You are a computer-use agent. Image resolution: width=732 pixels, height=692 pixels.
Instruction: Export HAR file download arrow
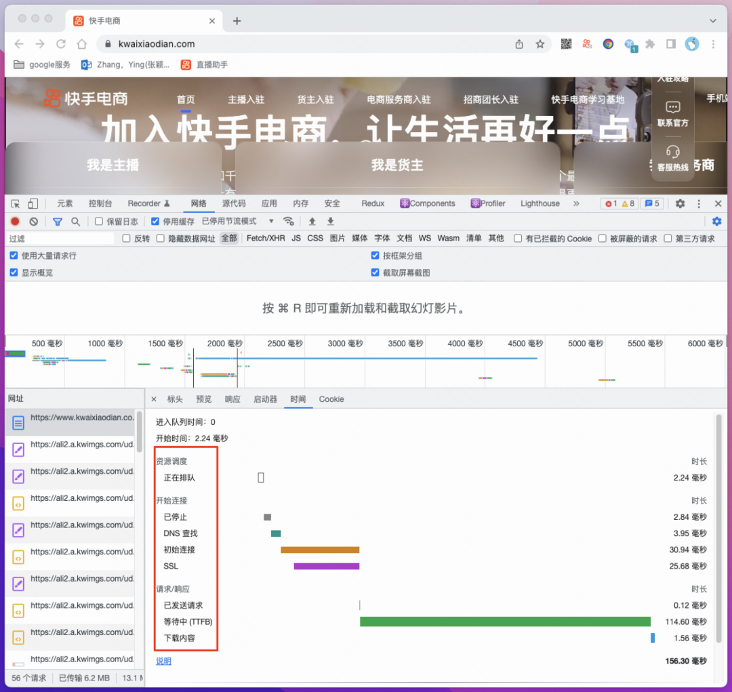(331, 222)
